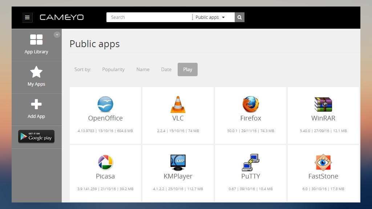Open the PuTTY app icon
This screenshot has height=209, width=372.
[x=251, y=162]
